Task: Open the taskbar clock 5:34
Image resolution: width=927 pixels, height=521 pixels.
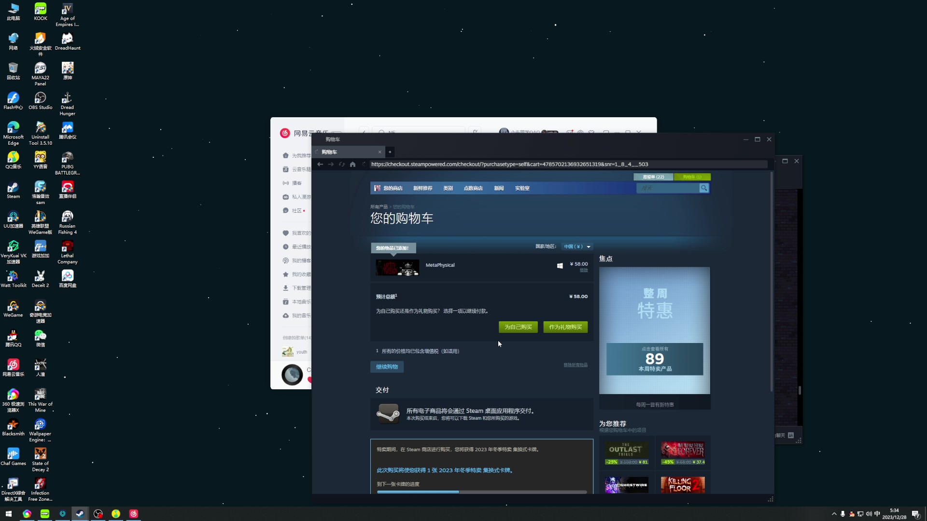Action: tap(894, 514)
